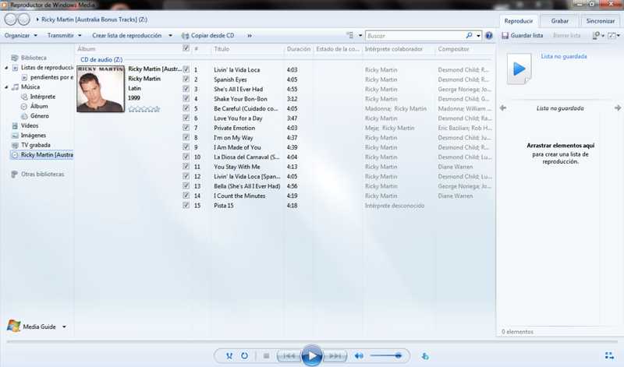624x367 pixels.
Task: Uncheck track 2 Spanish Eyes checkbox
Action: click(186, 79)
